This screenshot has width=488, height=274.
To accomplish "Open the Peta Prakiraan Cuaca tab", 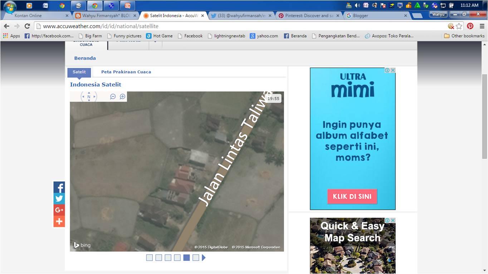I will [x=126, y=72].
